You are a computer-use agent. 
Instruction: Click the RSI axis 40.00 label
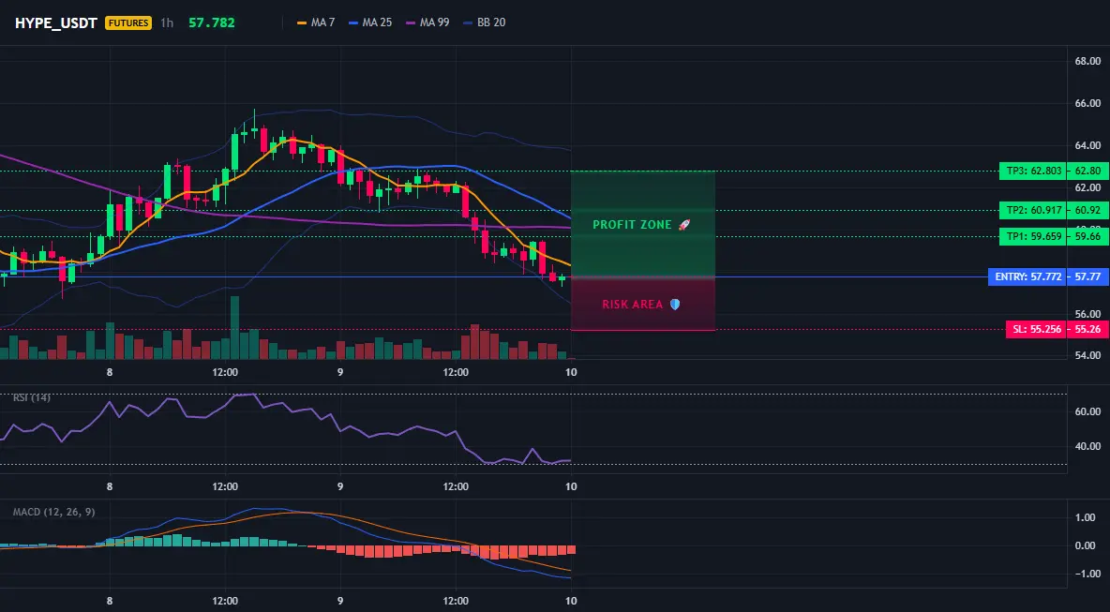pos(1087,446)
